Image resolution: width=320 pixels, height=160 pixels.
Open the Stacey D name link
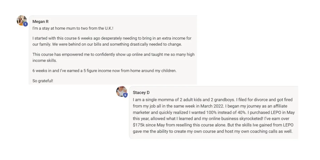click(141, 93)
